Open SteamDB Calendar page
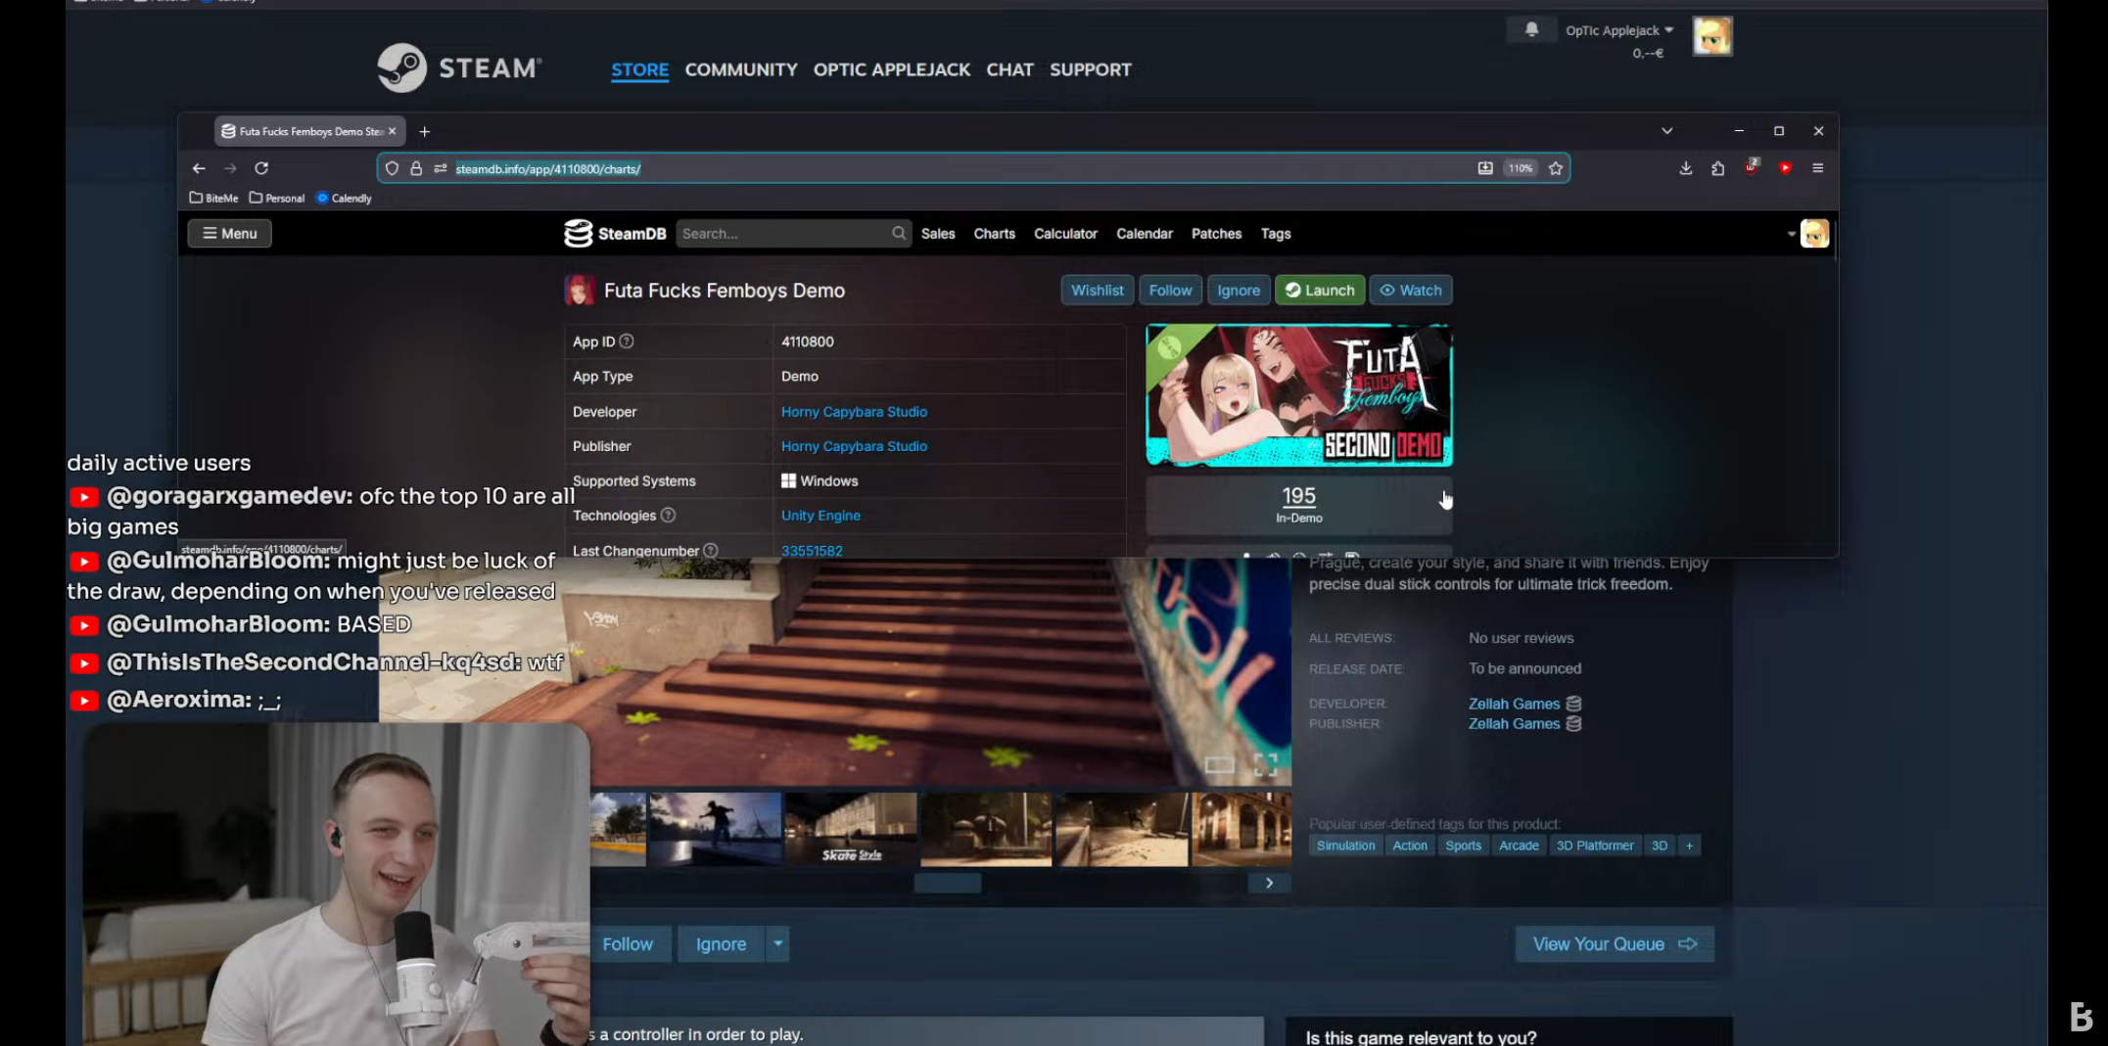This screenshot has width=2108, height=1046. 1144,233
